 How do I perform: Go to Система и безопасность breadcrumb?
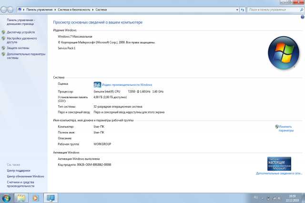(x=74, y=10)
